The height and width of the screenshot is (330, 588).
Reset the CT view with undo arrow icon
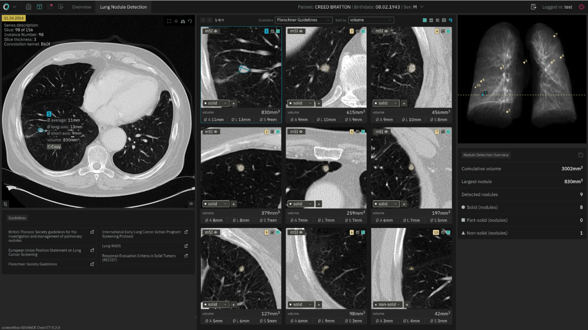(190, 21)
